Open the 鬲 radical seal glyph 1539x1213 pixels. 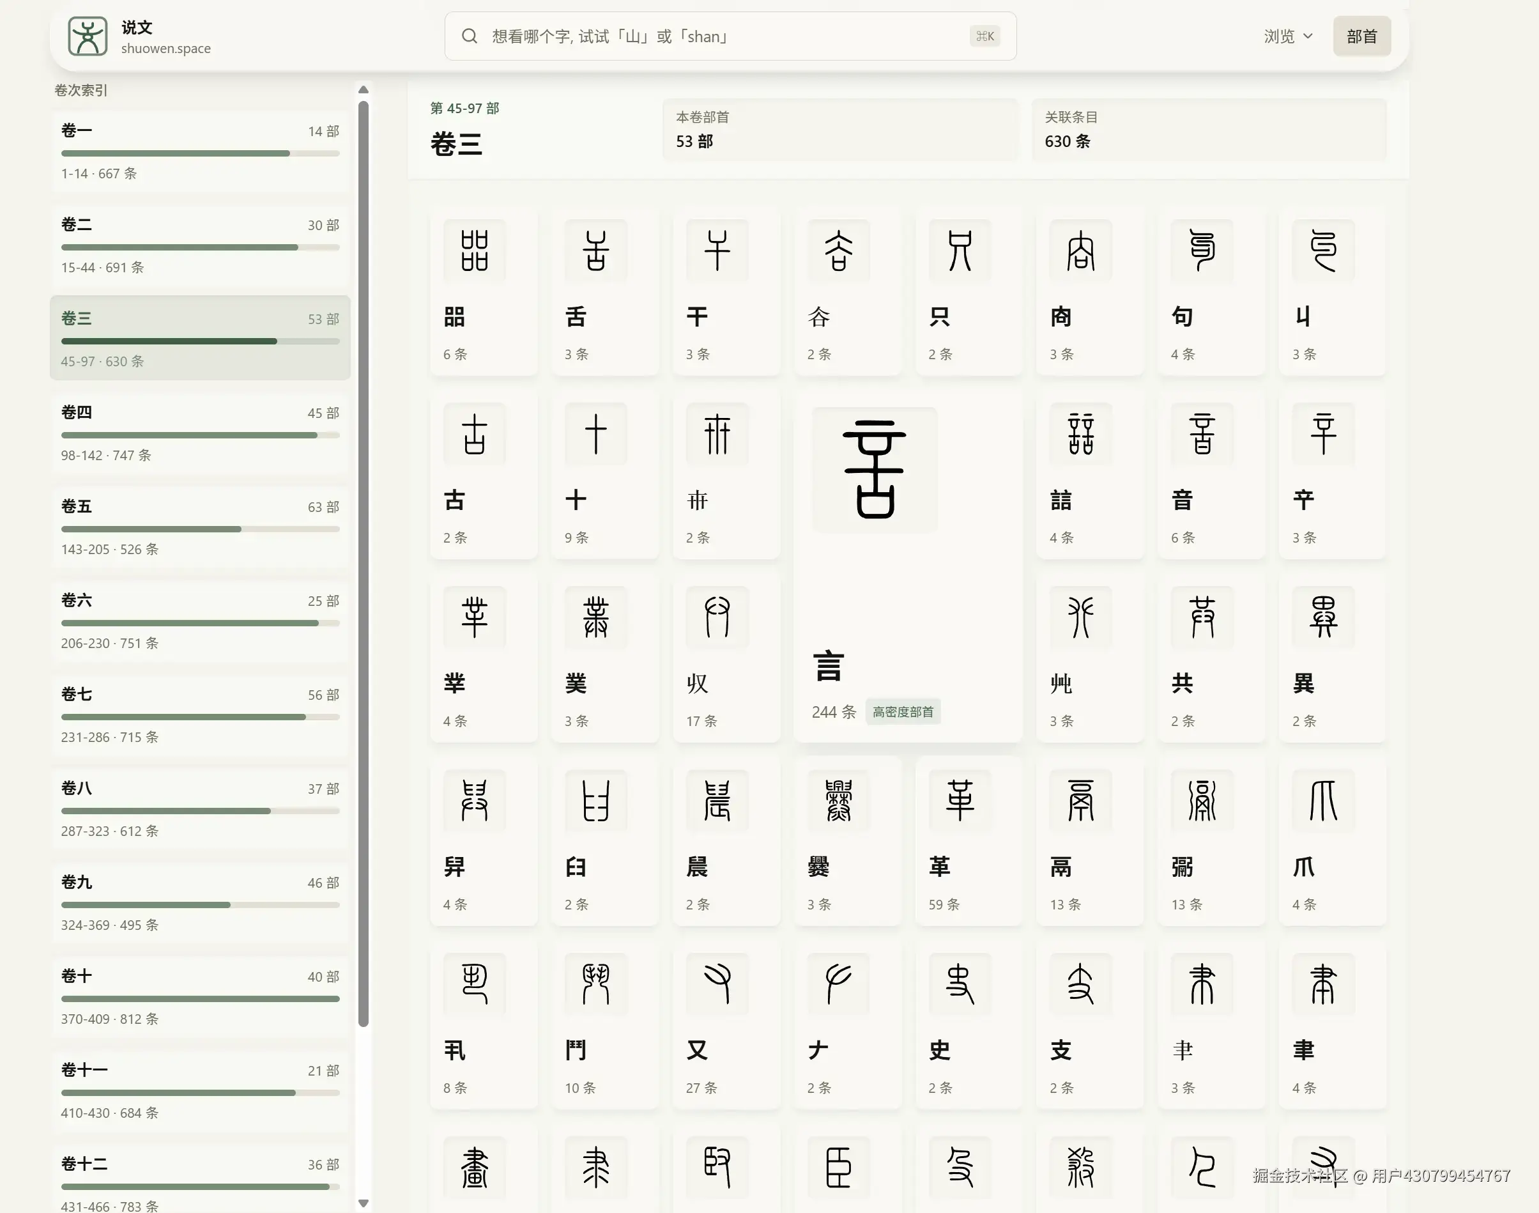click(x=1081, y=800)
